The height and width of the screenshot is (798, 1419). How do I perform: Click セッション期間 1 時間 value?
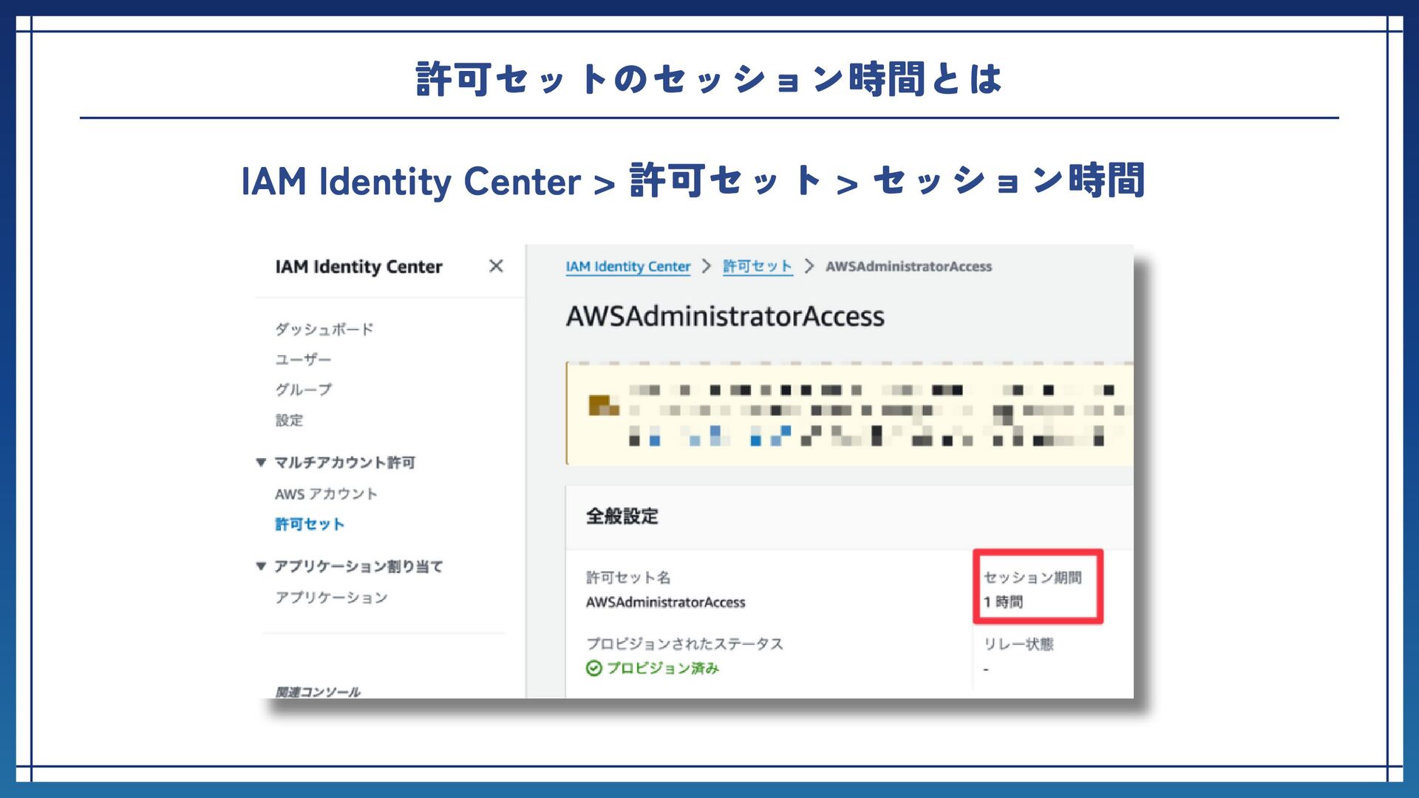point(1003,602)
